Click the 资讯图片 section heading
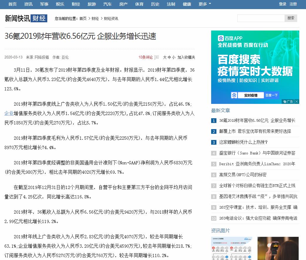 [221, 231]
